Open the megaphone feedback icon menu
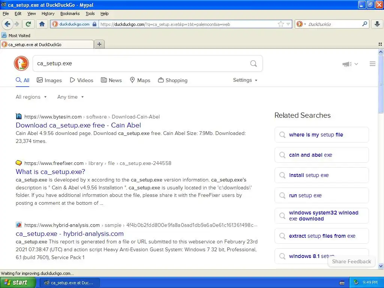Screen dimensions: 384x288 [350, 64]
